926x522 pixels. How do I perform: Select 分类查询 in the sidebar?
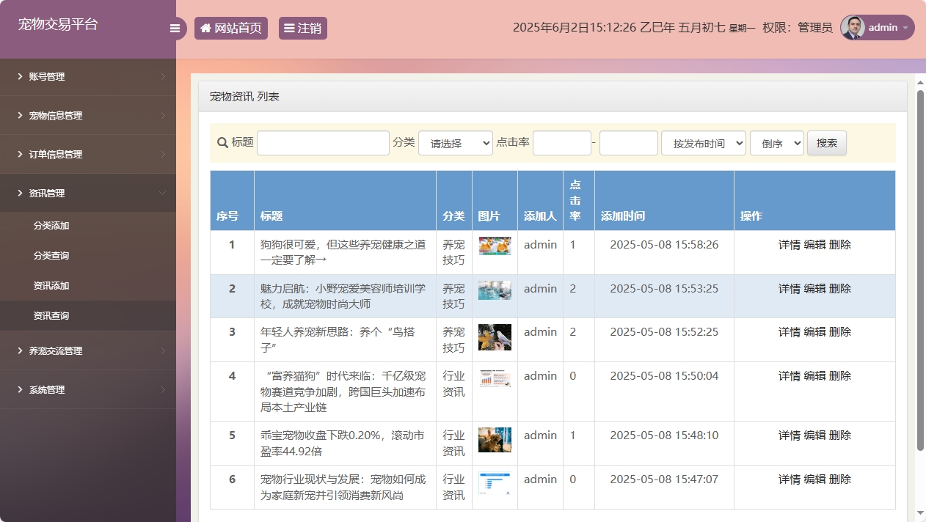point(51,256)
